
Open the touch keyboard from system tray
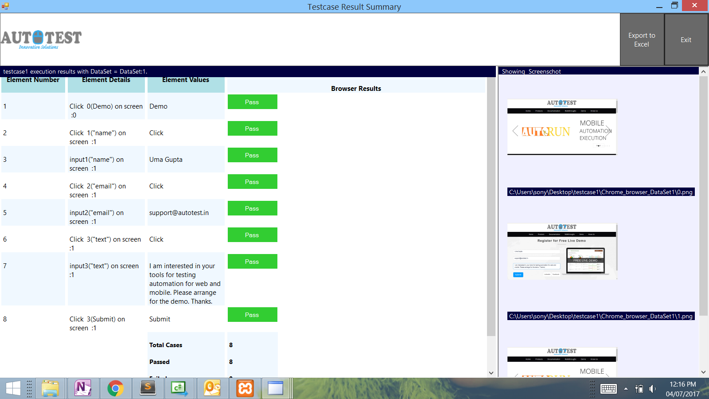click(608, 389)
